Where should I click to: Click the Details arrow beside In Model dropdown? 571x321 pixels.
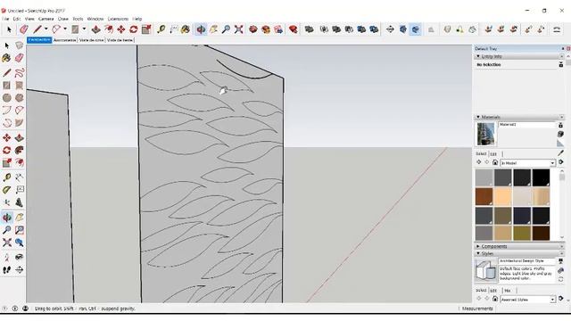tap(561, 162)
